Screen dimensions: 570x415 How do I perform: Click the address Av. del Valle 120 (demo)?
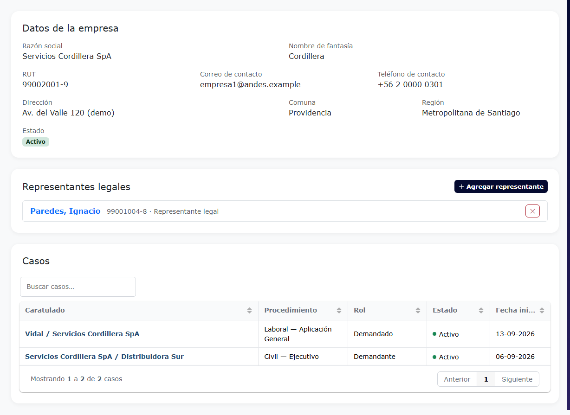click(x=68, y=113)
